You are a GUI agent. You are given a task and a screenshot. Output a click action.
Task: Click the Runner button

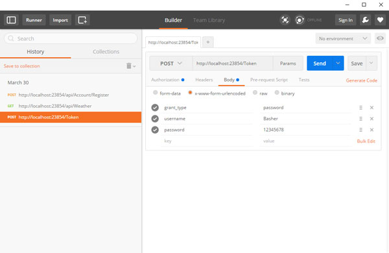[x=34, y=20]
